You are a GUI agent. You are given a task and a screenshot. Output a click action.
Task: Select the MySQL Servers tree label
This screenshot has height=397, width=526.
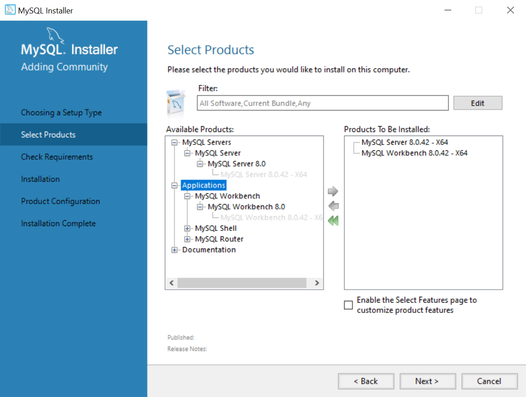207,142
